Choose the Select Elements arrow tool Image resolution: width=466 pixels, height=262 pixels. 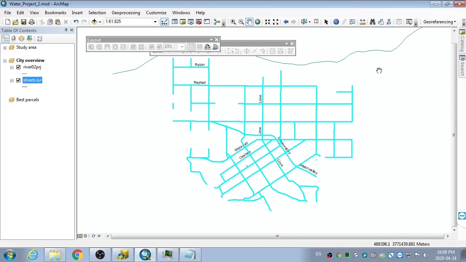click(326, 22)
